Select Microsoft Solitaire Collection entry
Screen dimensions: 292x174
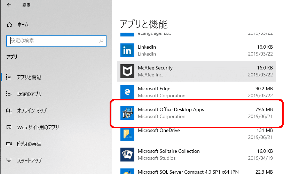click(x=197, y=155)
